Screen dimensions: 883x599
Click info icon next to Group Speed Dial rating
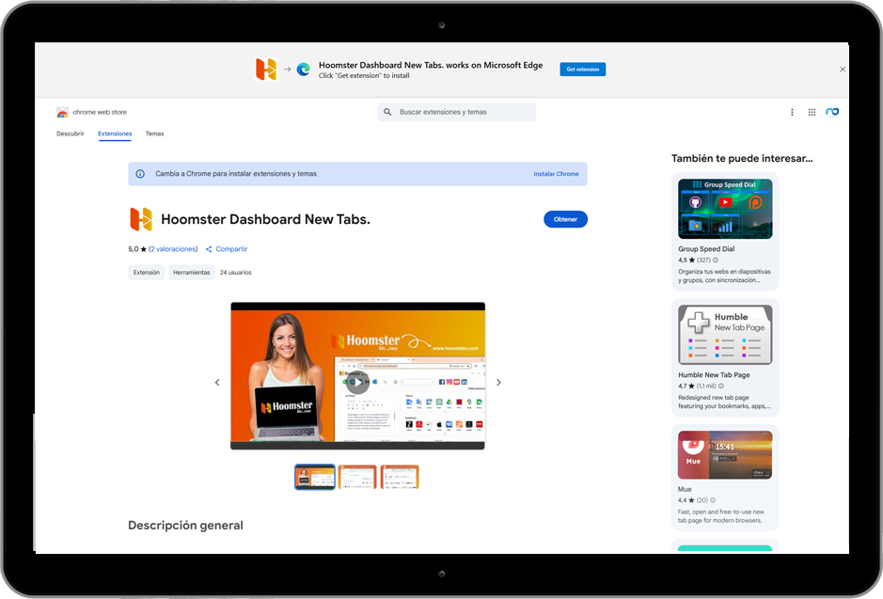(x=716, y=260)
